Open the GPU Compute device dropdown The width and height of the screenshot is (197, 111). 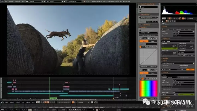pyautogui.click(x=184, y=36)
